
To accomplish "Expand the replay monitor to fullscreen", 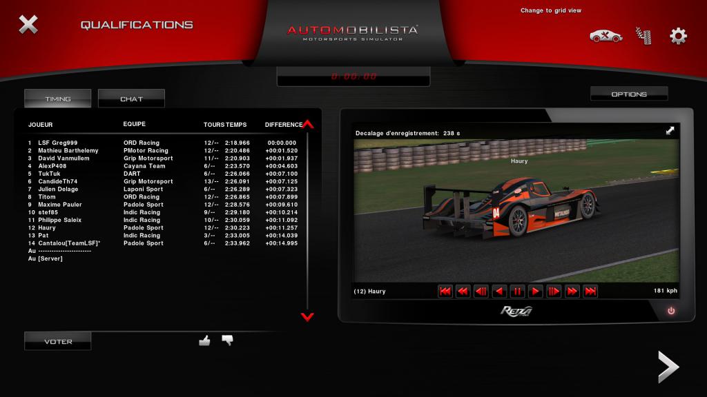I will click(670, 130).
